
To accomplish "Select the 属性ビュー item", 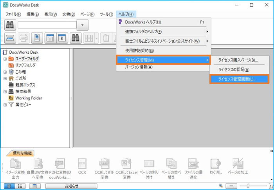I will coord(23,105).
